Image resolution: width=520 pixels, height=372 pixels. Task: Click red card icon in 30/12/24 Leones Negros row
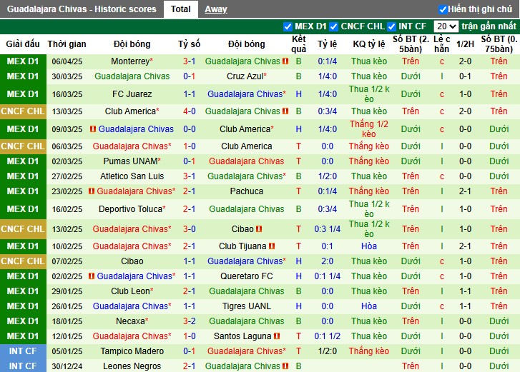[285, 366]
